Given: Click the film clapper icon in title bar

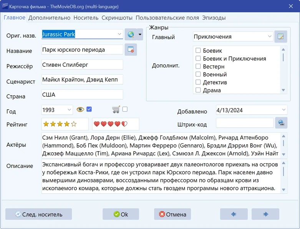Looking at the screenshot, I should 5,6.
